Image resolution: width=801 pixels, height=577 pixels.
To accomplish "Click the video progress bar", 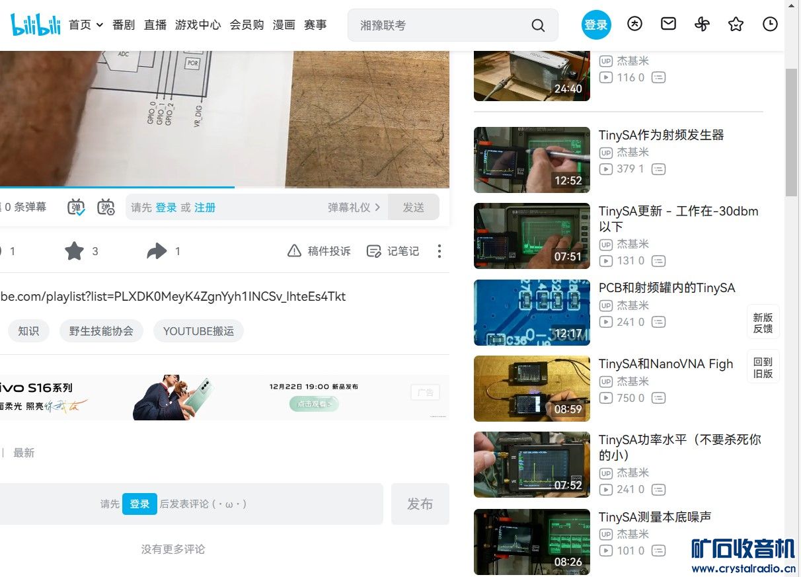I will [225, 187].
